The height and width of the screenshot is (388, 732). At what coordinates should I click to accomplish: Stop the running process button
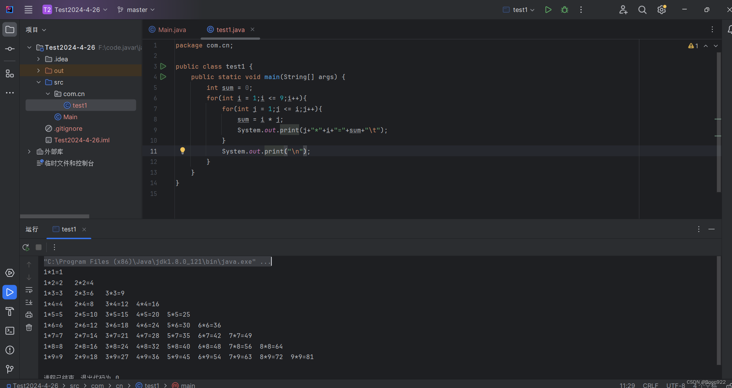[39, 247]
